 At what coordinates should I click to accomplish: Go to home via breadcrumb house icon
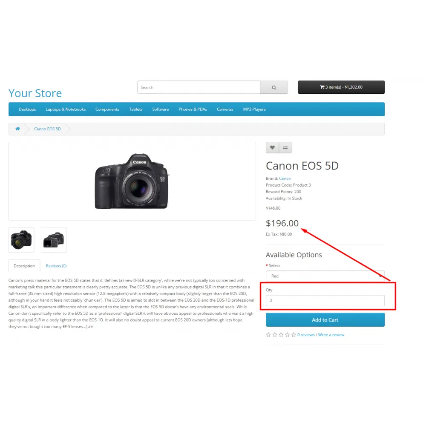17,129
